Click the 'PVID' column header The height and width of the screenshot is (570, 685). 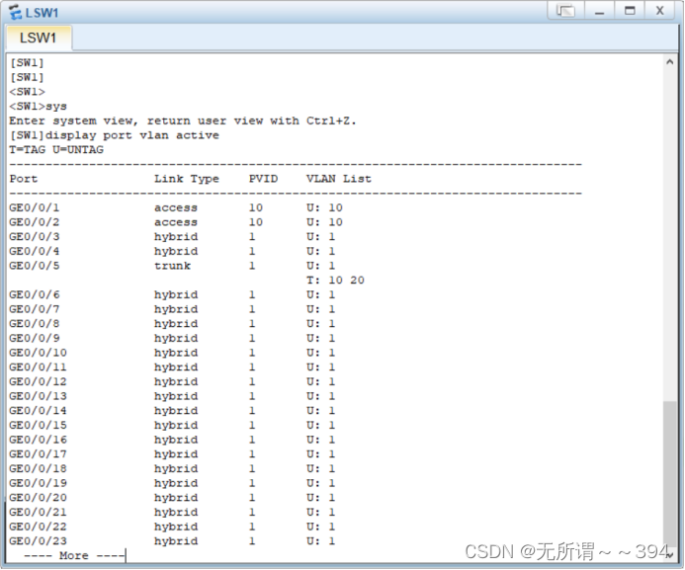(x=264, y=179)
